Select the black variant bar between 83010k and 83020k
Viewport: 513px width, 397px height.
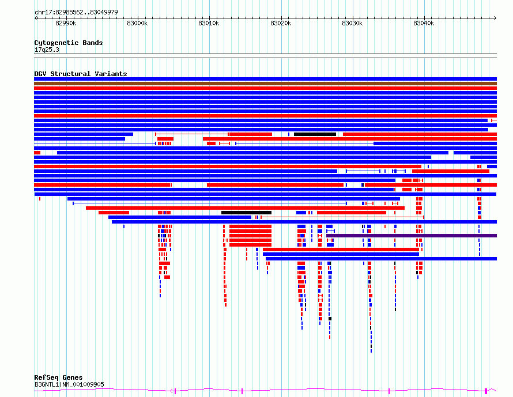pyautogui.click(x=246, y=213)
